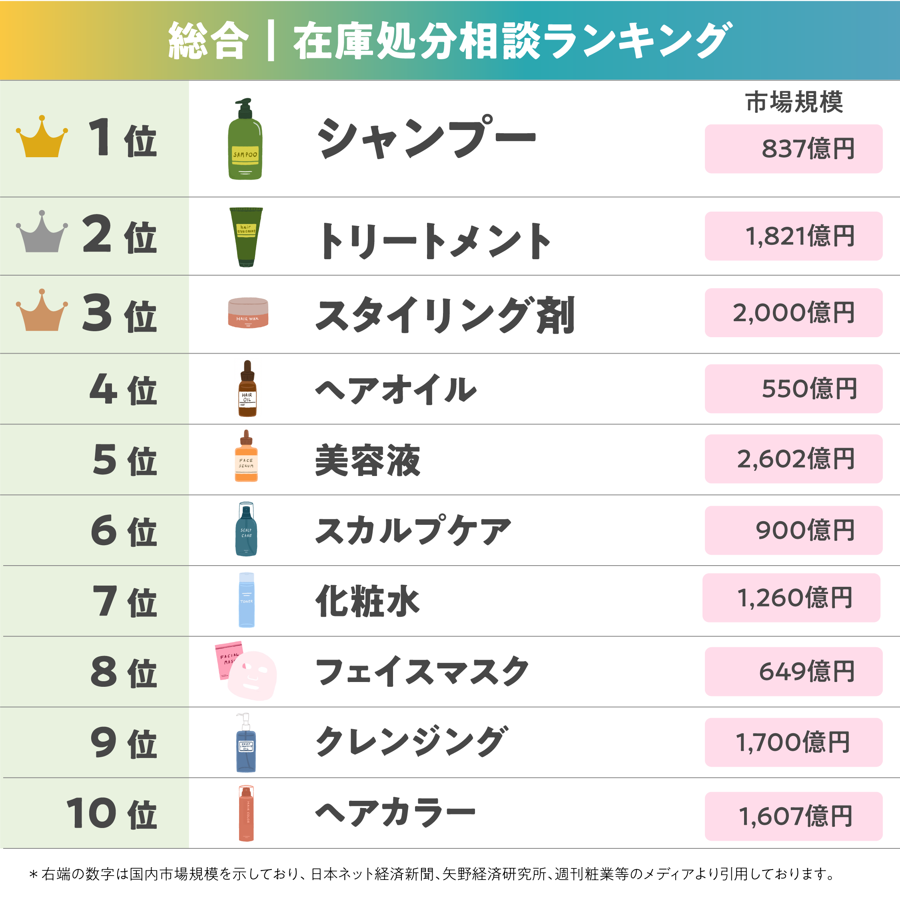Click the スタイリング剤 item name
The image size is (900, 900).
click(x=445, y=316)
